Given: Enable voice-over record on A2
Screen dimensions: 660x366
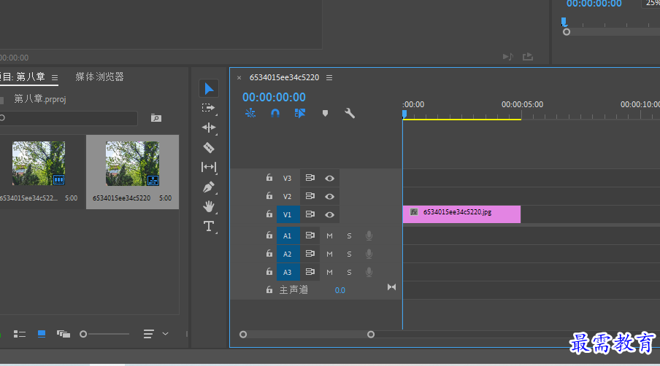Looking at the screenshot, I should 369,254.
